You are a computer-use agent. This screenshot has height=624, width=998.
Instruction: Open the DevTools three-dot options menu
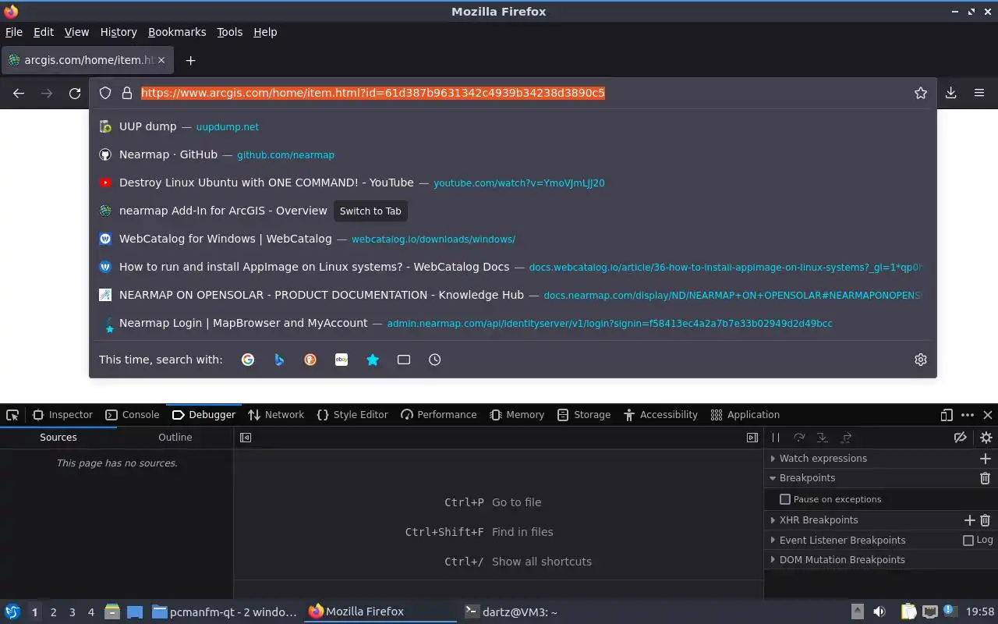tap(968, 415)
